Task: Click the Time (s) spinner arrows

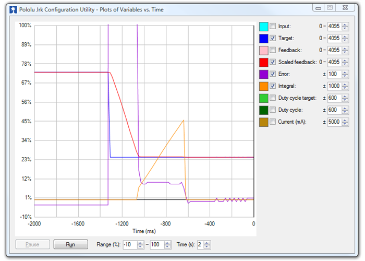Action: click(208, 244)
